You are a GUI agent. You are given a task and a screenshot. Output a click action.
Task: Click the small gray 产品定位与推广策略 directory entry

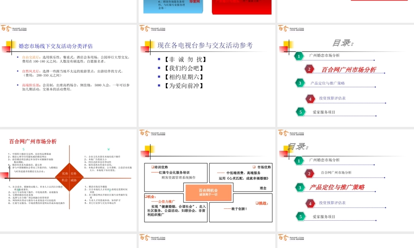327,83
